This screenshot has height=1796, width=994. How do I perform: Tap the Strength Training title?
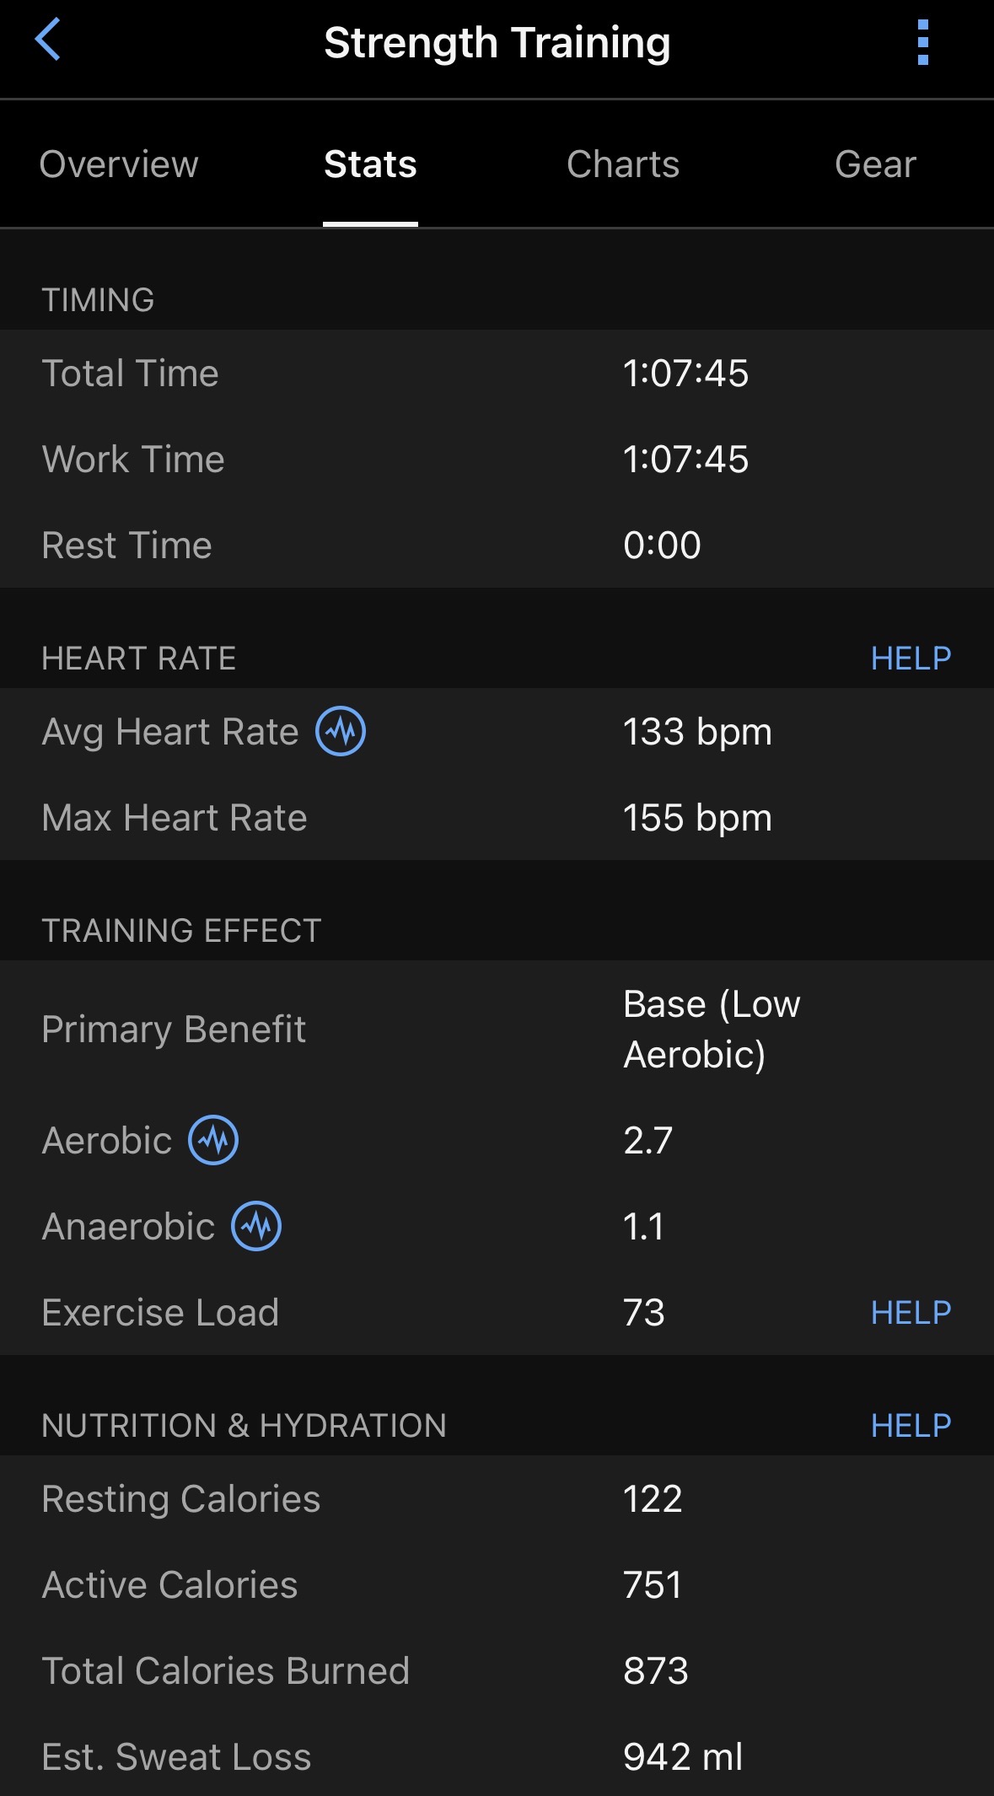click(x=497, y=42)
